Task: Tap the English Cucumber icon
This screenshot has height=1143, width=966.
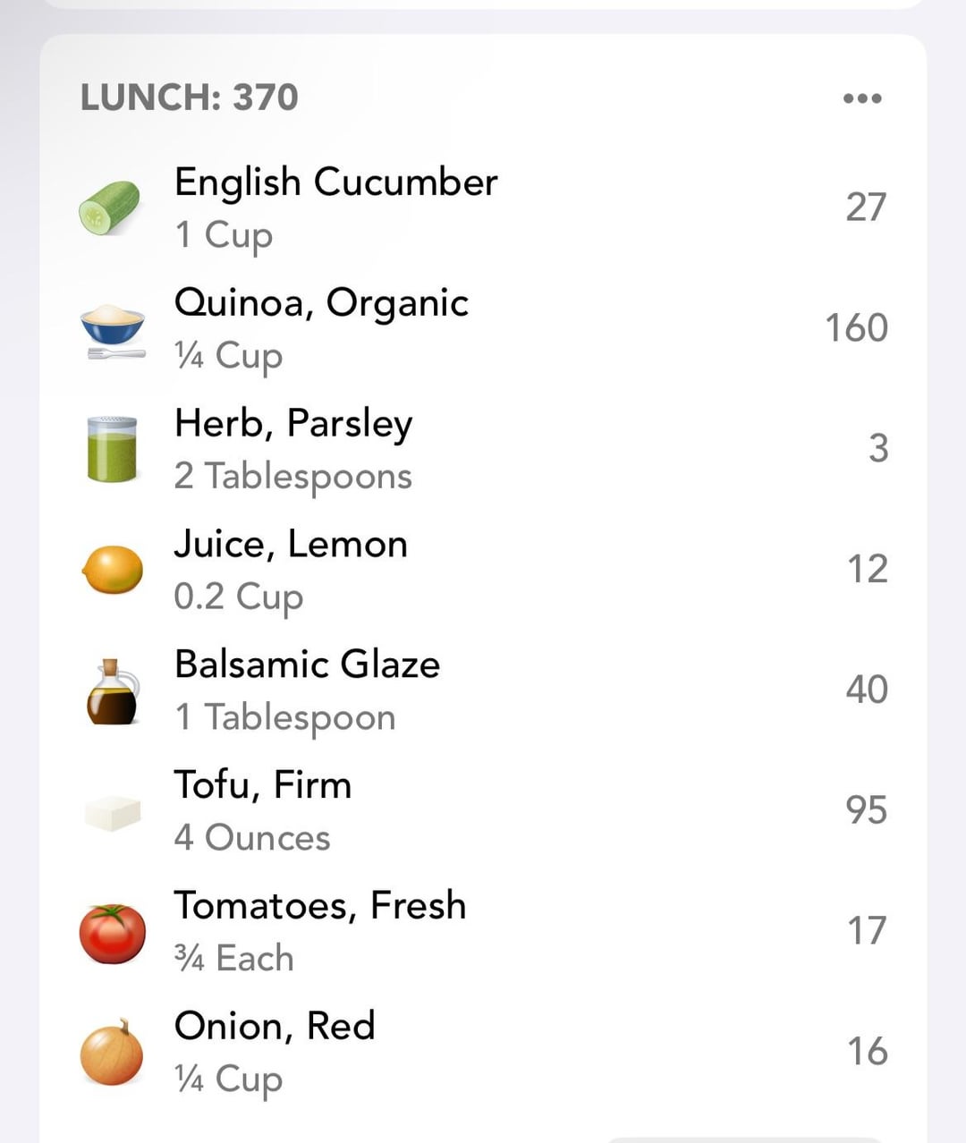Action: [x=109, y=207]
